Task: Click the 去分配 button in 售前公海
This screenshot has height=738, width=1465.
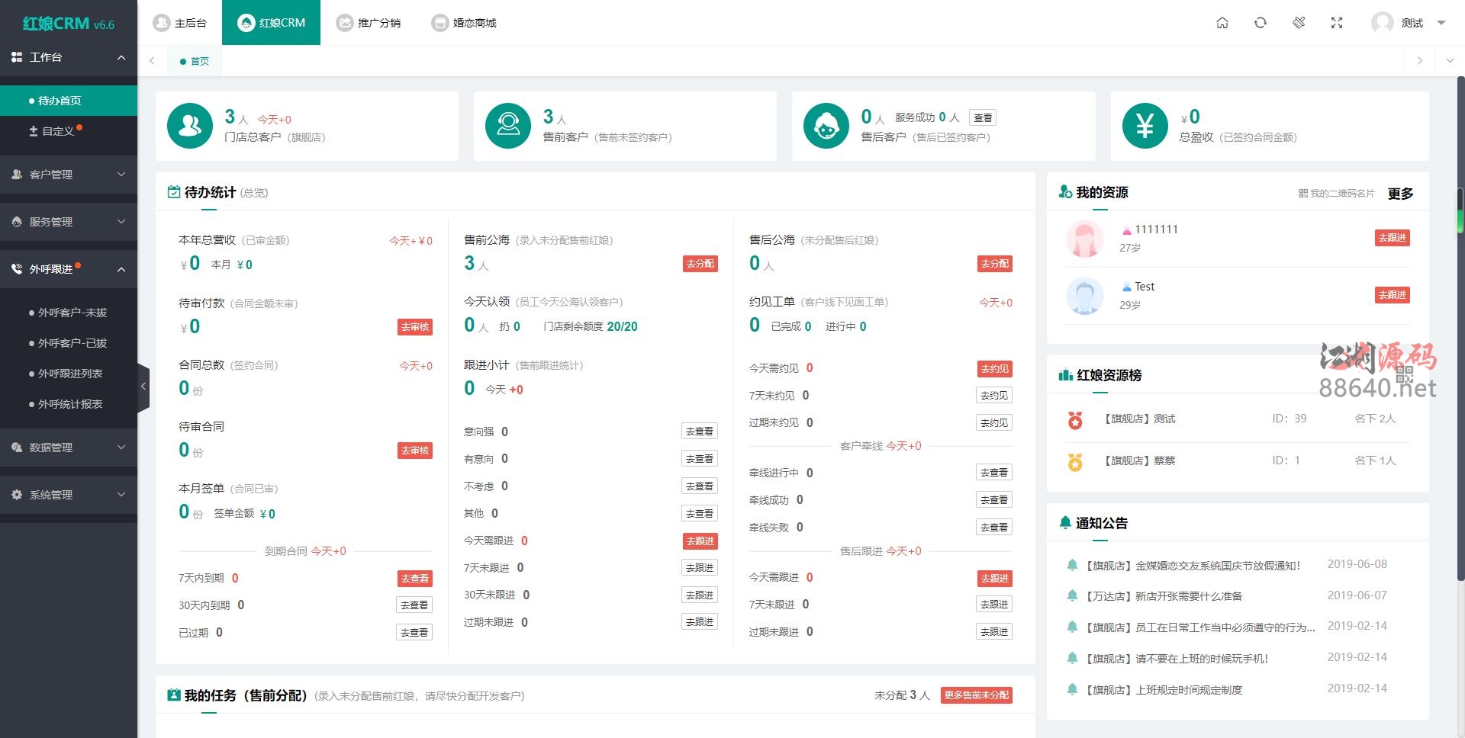Action: [699, 263]
